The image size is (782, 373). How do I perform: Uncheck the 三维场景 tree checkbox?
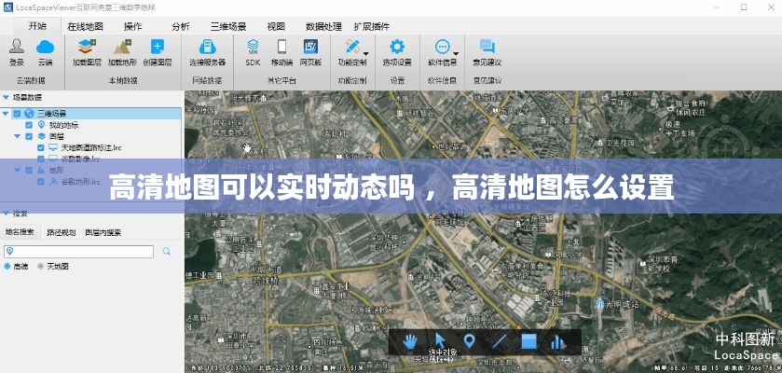click(18, 114)
